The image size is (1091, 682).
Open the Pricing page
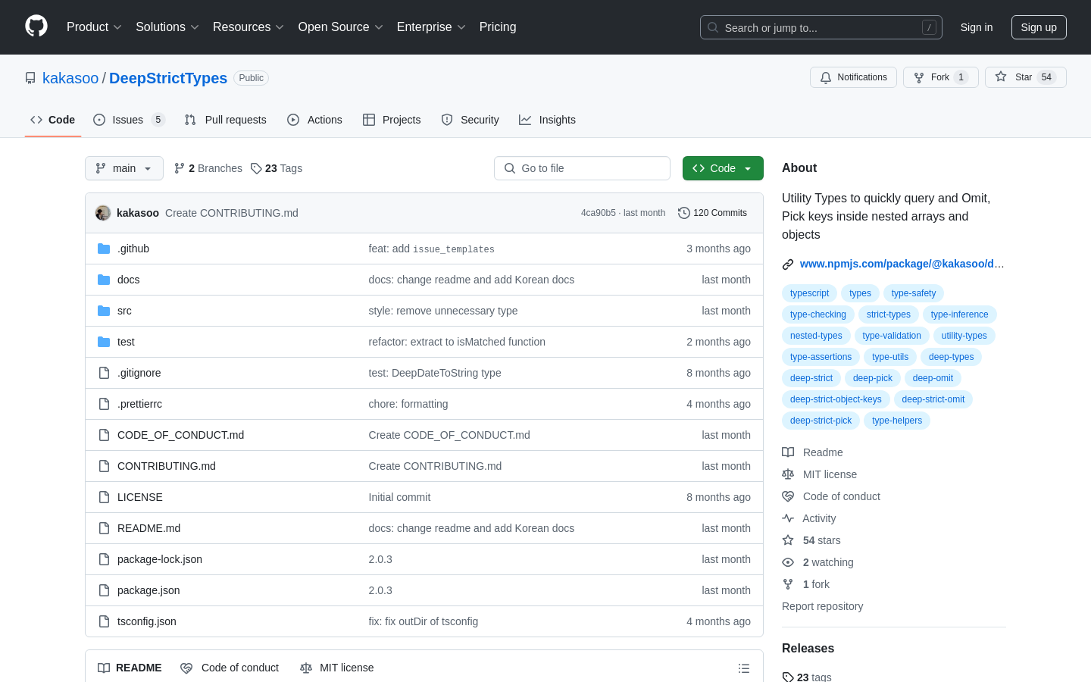498,27
